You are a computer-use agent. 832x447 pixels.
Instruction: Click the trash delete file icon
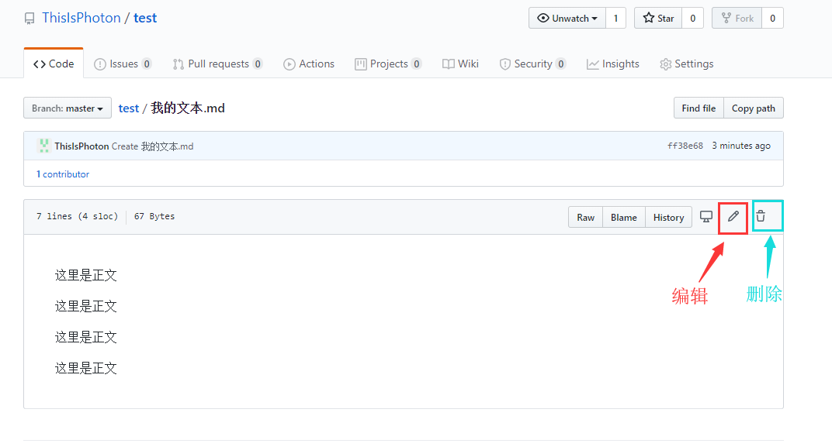(761, 216)
